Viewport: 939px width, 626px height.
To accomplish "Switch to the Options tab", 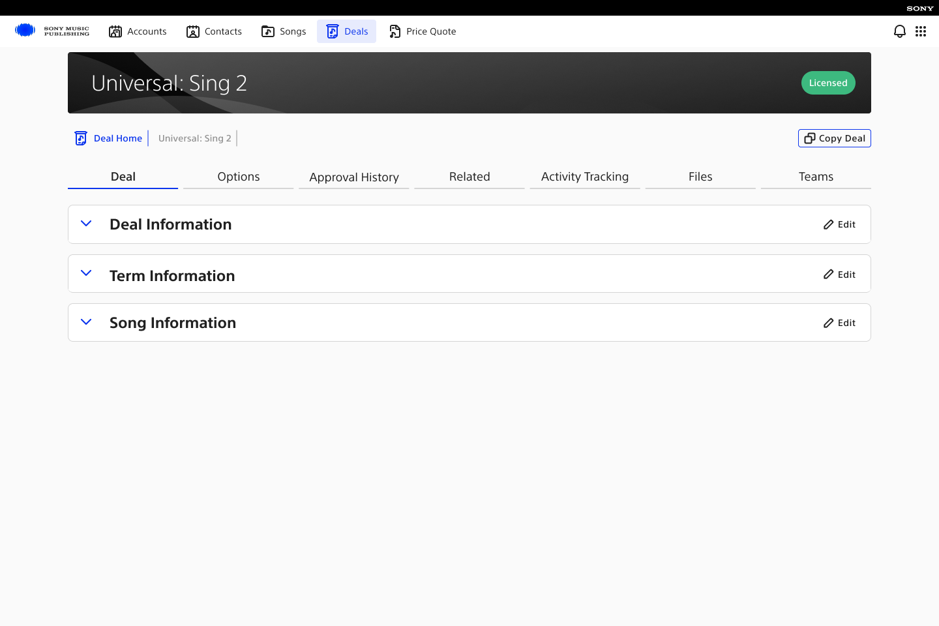I will (239, 177).
